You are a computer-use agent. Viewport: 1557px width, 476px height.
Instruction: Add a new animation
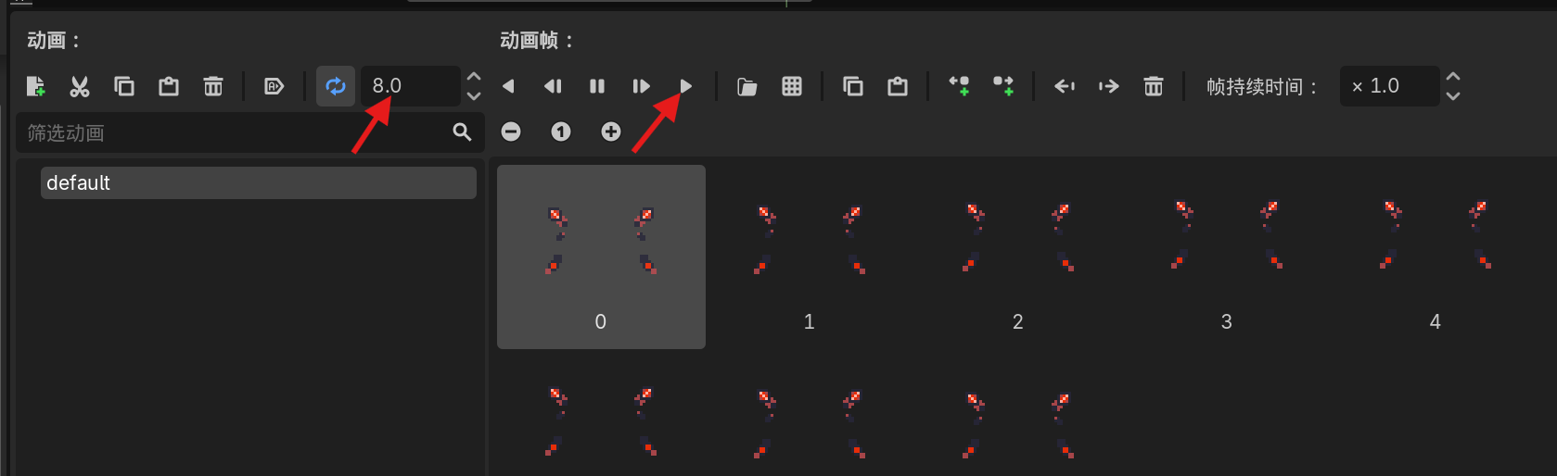pos(35,86)
